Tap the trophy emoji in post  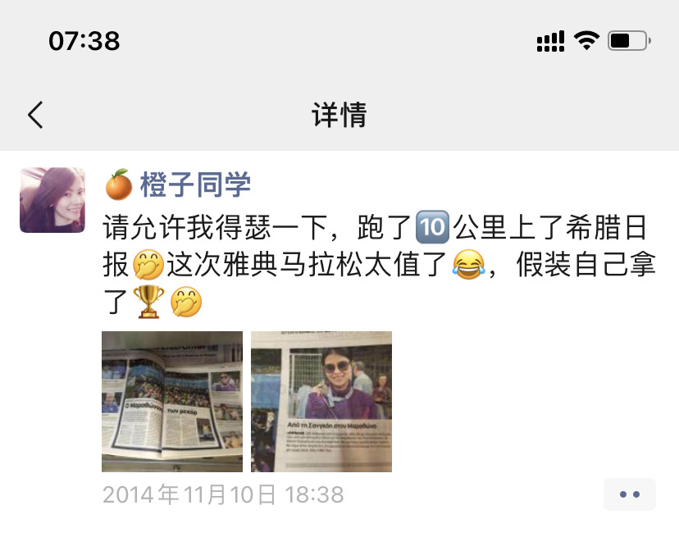pyautogui.click(x=148, y=302)
